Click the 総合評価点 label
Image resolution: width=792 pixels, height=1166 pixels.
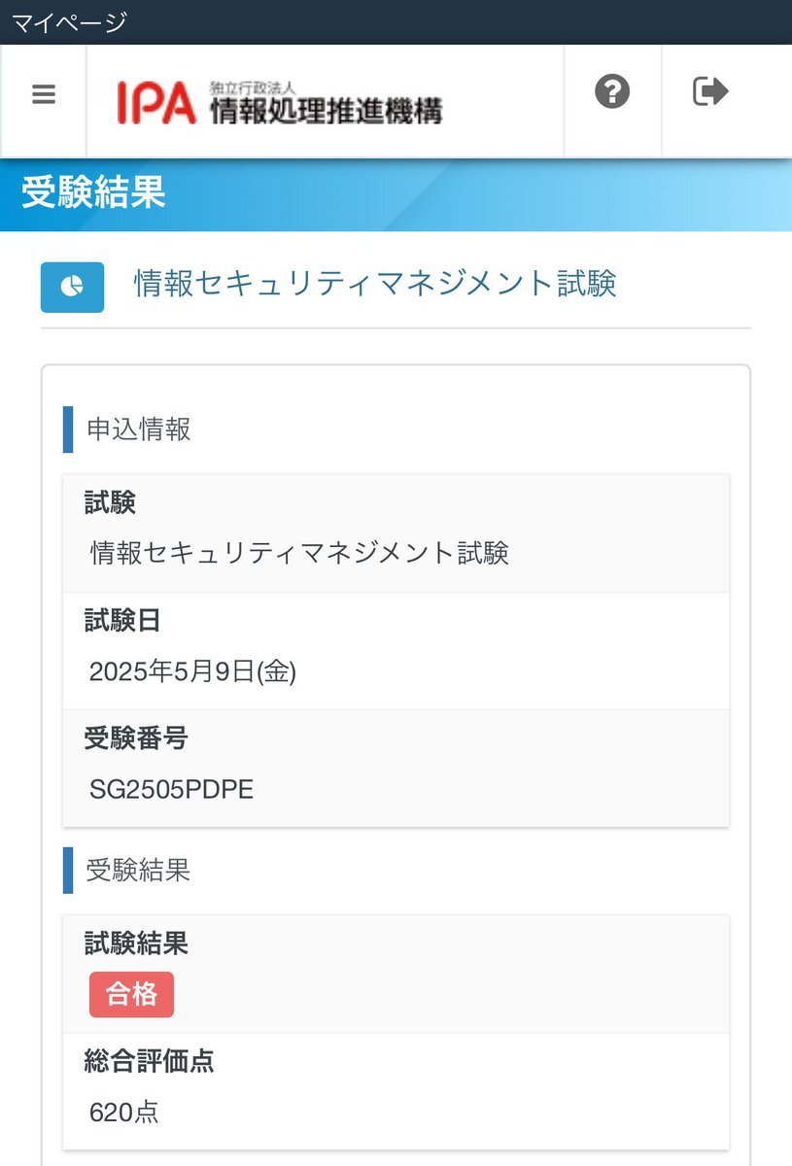tap(150, 1062)
